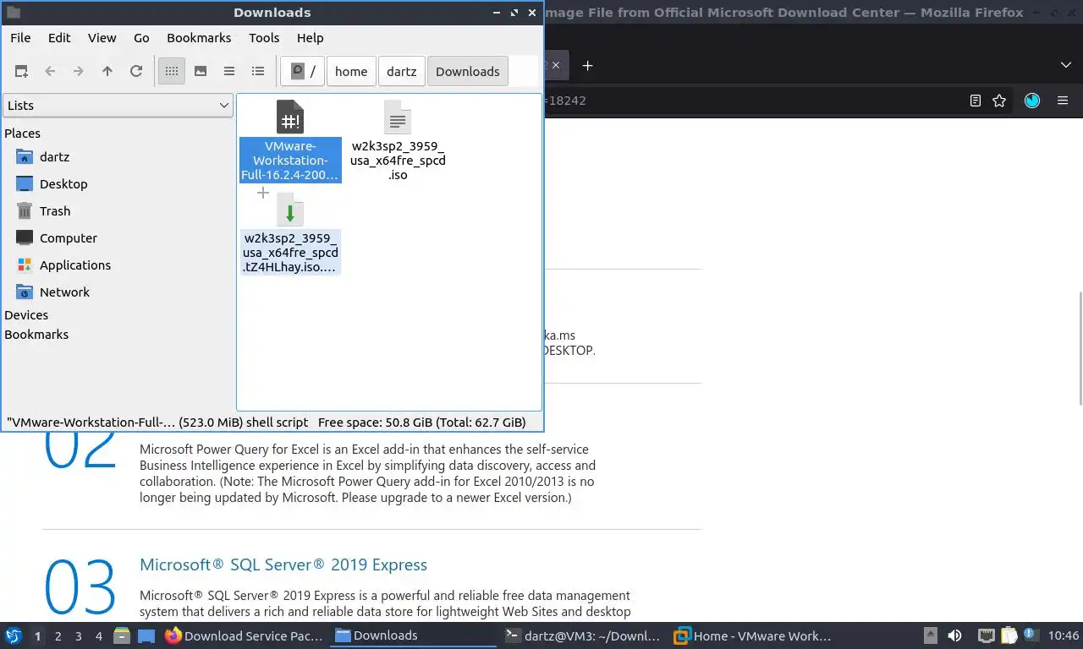The image size is (1083, 649).
Task: Select the VMware-Workstation-Full shell script icon
Action: pos(290,117)
